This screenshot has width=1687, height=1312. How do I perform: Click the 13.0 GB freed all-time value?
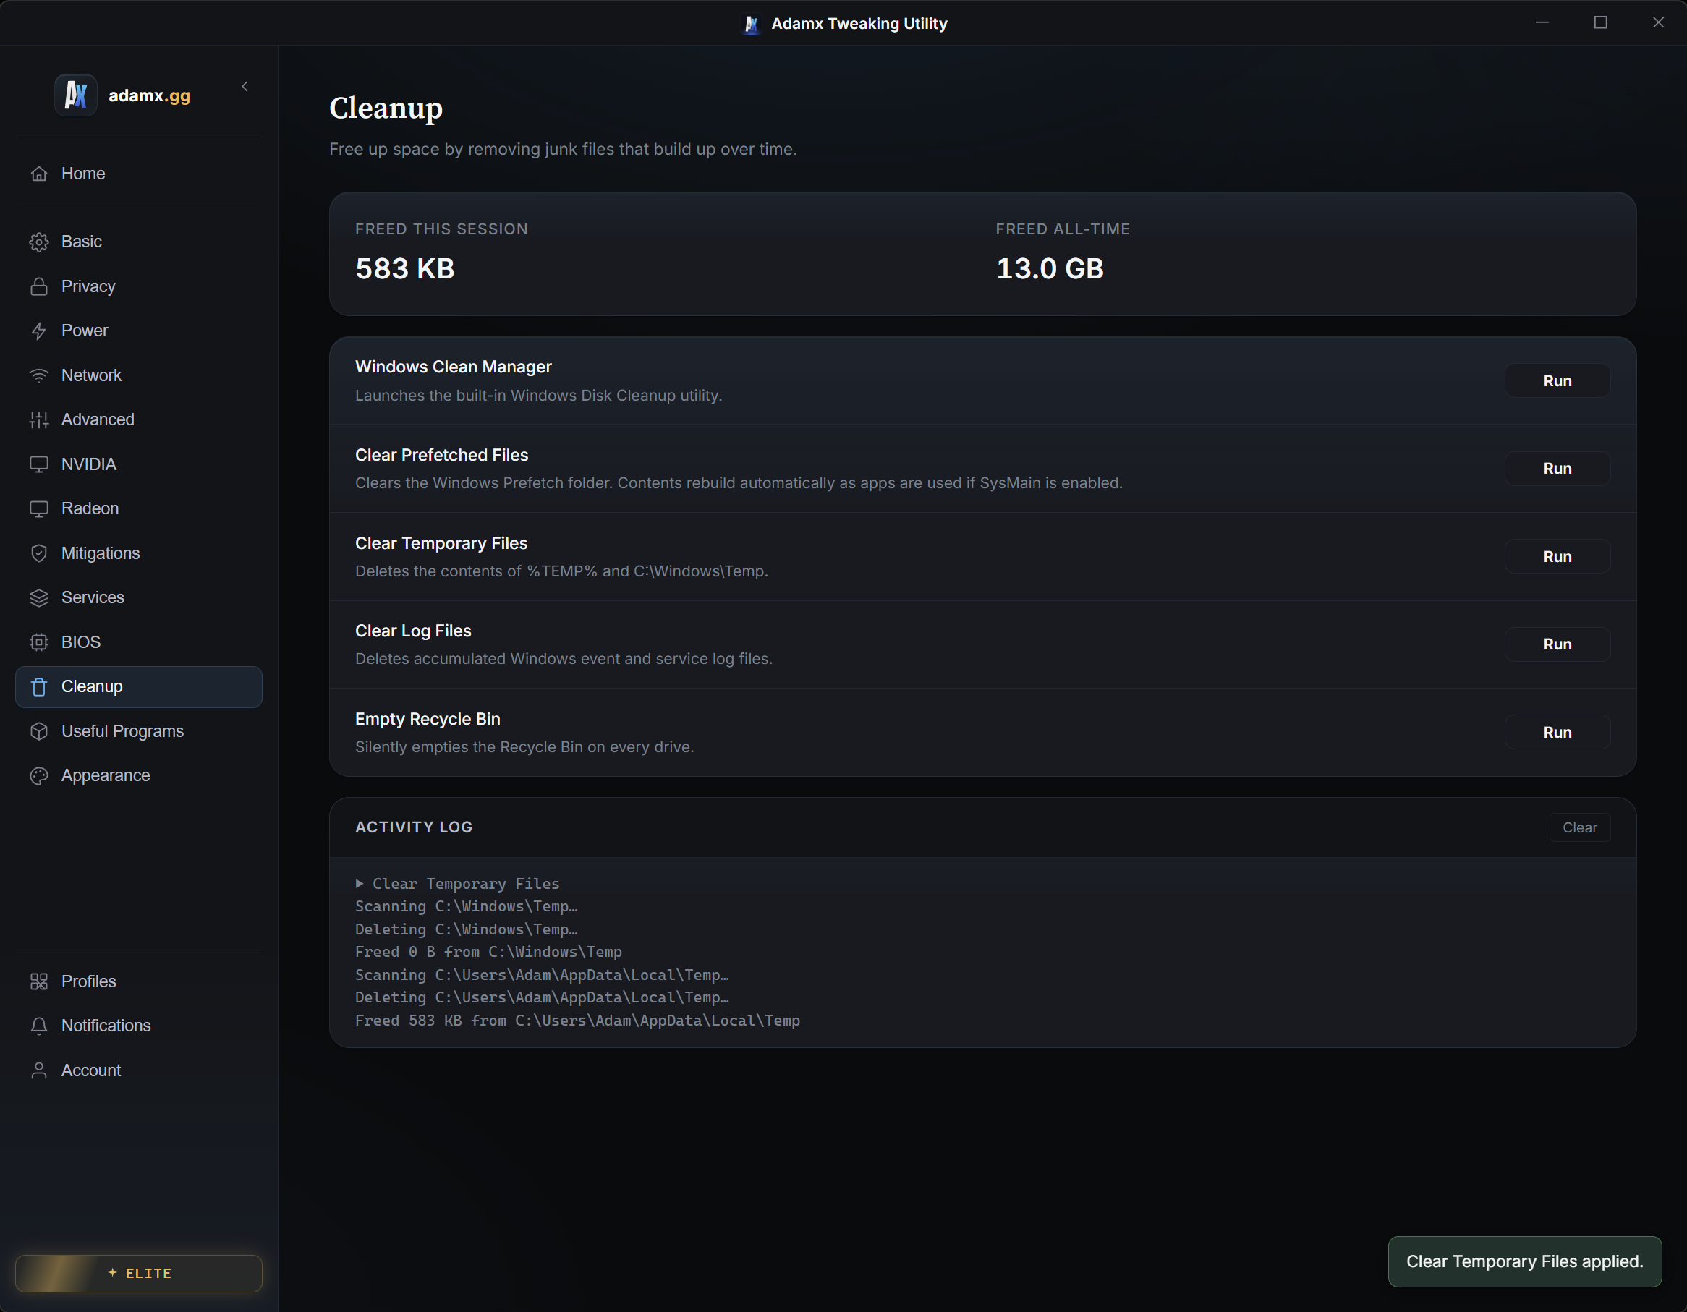[x=1049, y=269]
